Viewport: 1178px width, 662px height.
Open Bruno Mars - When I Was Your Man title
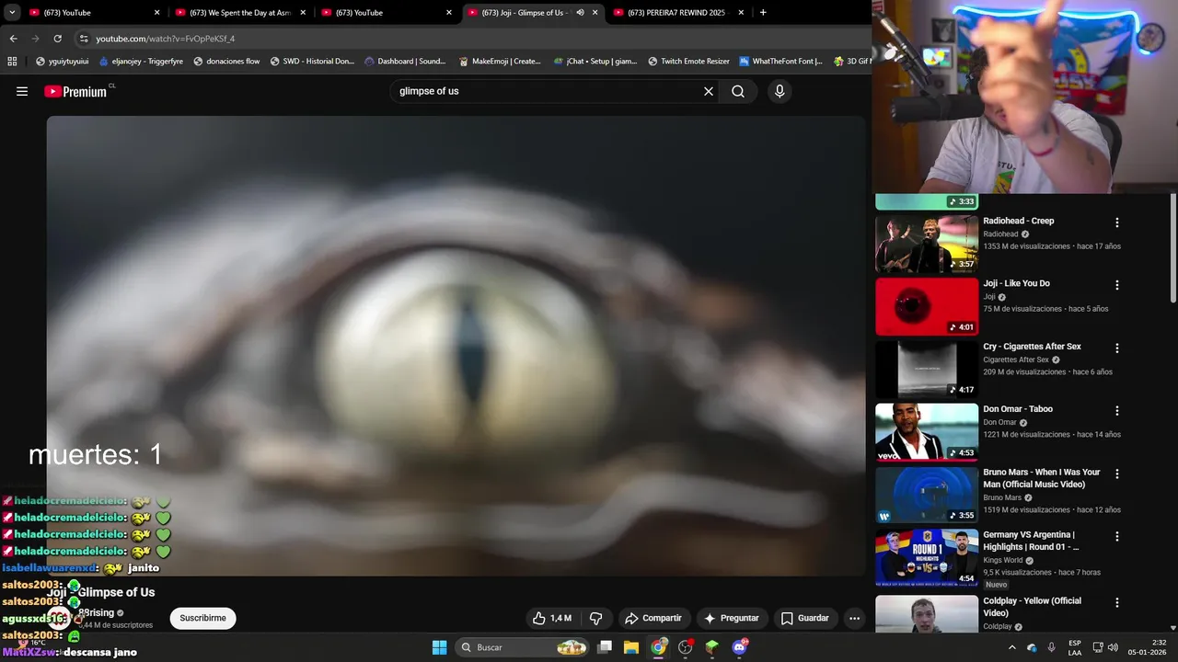coord(1041,478)
